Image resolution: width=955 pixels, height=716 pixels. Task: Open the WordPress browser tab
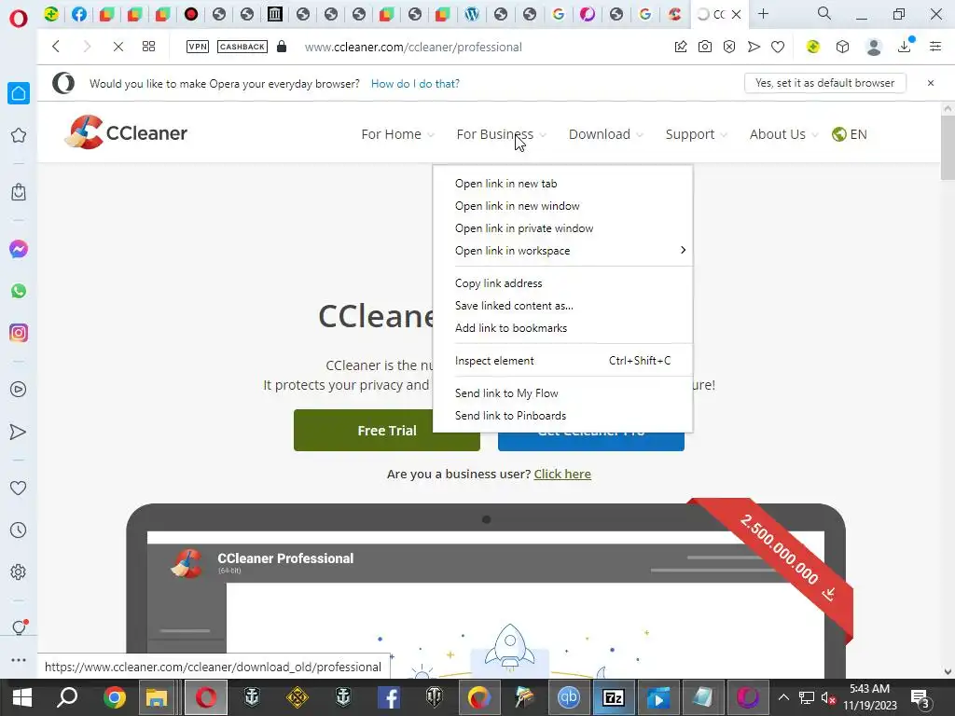(x=472, y=14)
